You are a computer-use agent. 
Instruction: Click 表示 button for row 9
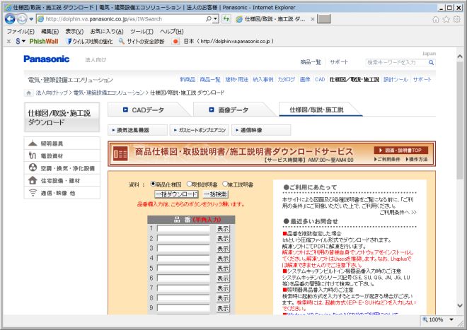tap(223, 308)
